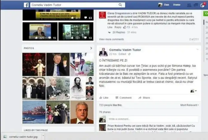Open the liking-as-identity dropdown under the post

coord(193,91)
